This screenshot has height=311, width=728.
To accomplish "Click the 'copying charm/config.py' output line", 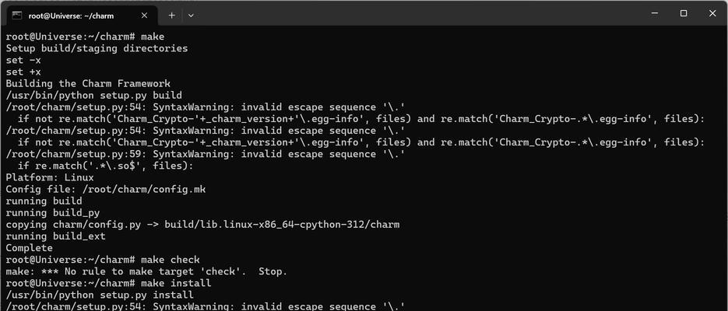I will 202,225.
